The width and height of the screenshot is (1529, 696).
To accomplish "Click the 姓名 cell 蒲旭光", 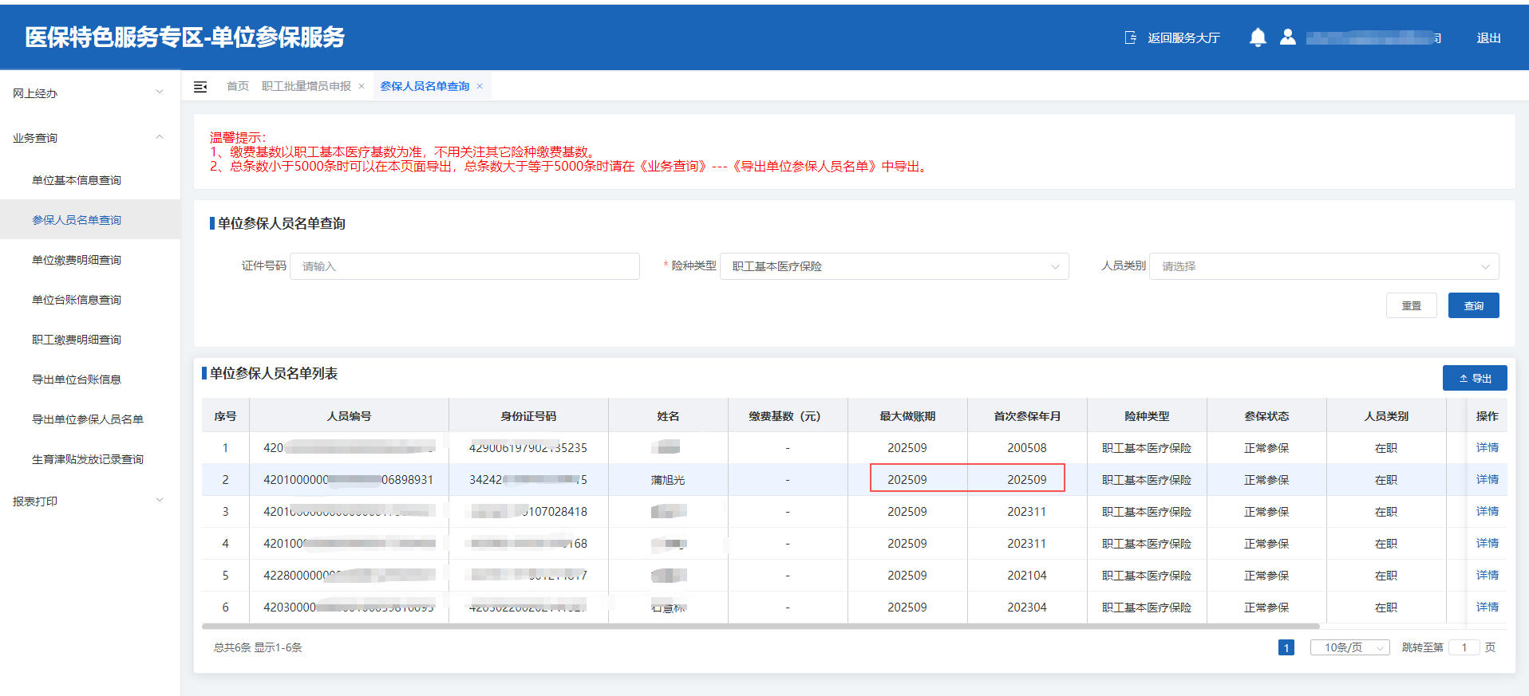I will [668, 480].
